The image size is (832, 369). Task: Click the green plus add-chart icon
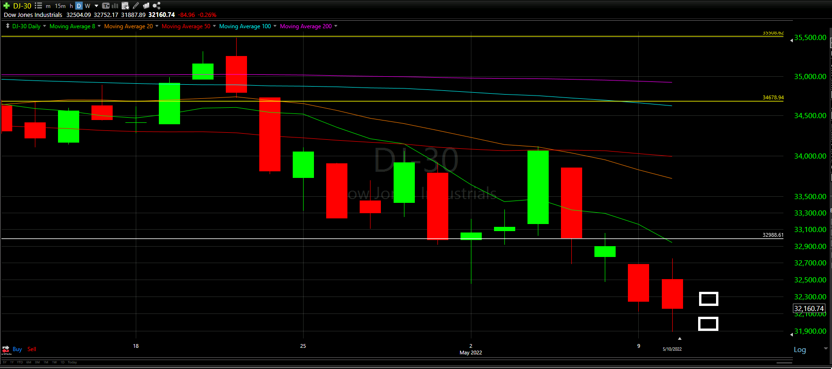7,6
